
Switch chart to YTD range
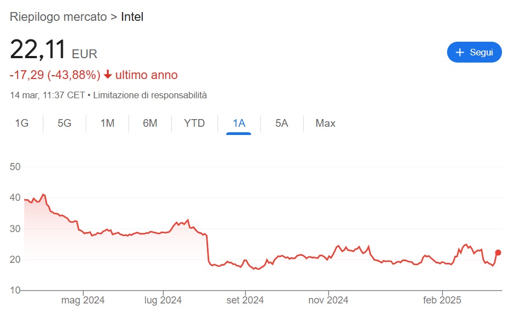coord(194,123)
